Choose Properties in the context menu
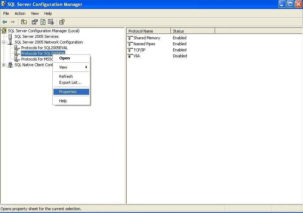The image size is (303, 213). (x=71, y=92)
